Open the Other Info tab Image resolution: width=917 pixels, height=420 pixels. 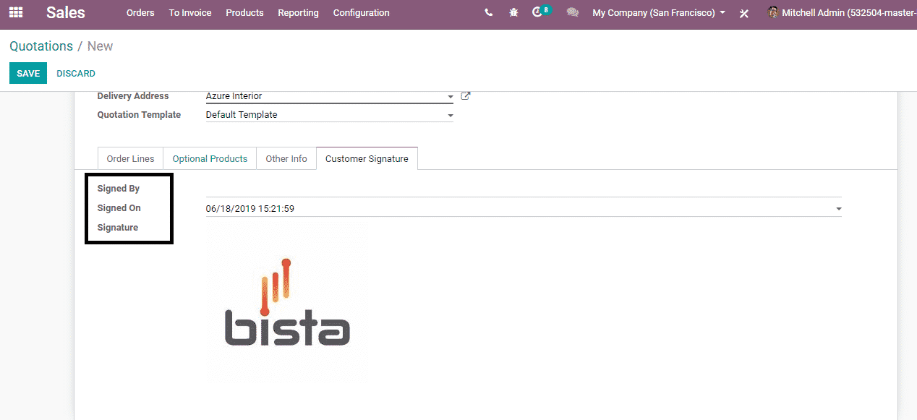286,159
